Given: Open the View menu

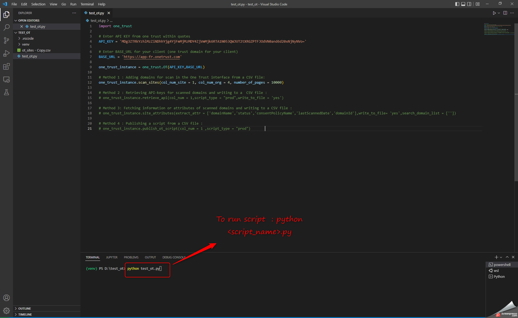Looking at the screenshot, I should 53,4.
